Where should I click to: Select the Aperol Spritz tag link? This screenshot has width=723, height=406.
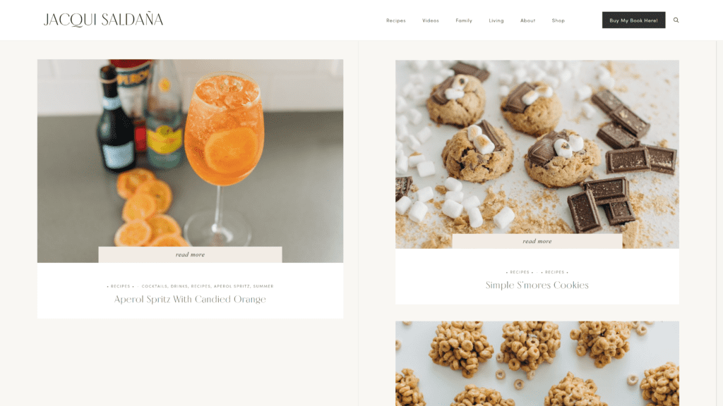(x=232, y=286)
